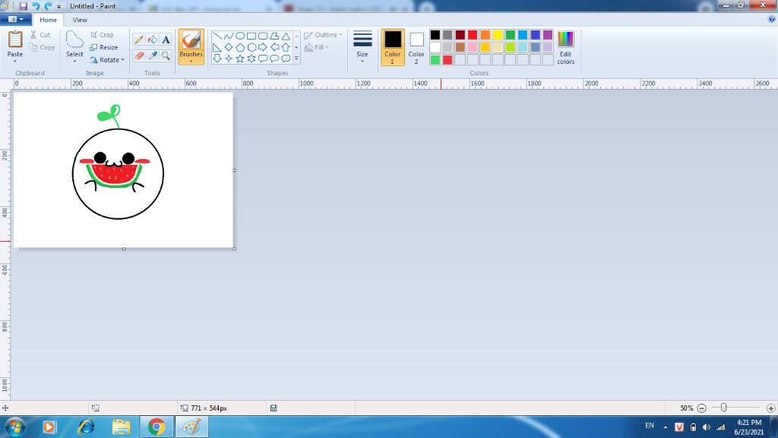Click the Crop button
The width and height of the screenshot is (778, 438).
pyautogui.click(x=103, y=35)
